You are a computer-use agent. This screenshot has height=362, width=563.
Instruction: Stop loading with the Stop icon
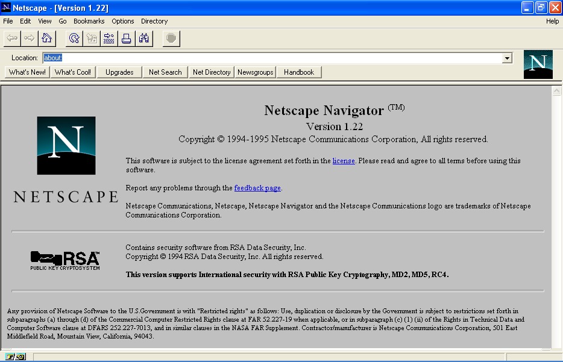171,39
